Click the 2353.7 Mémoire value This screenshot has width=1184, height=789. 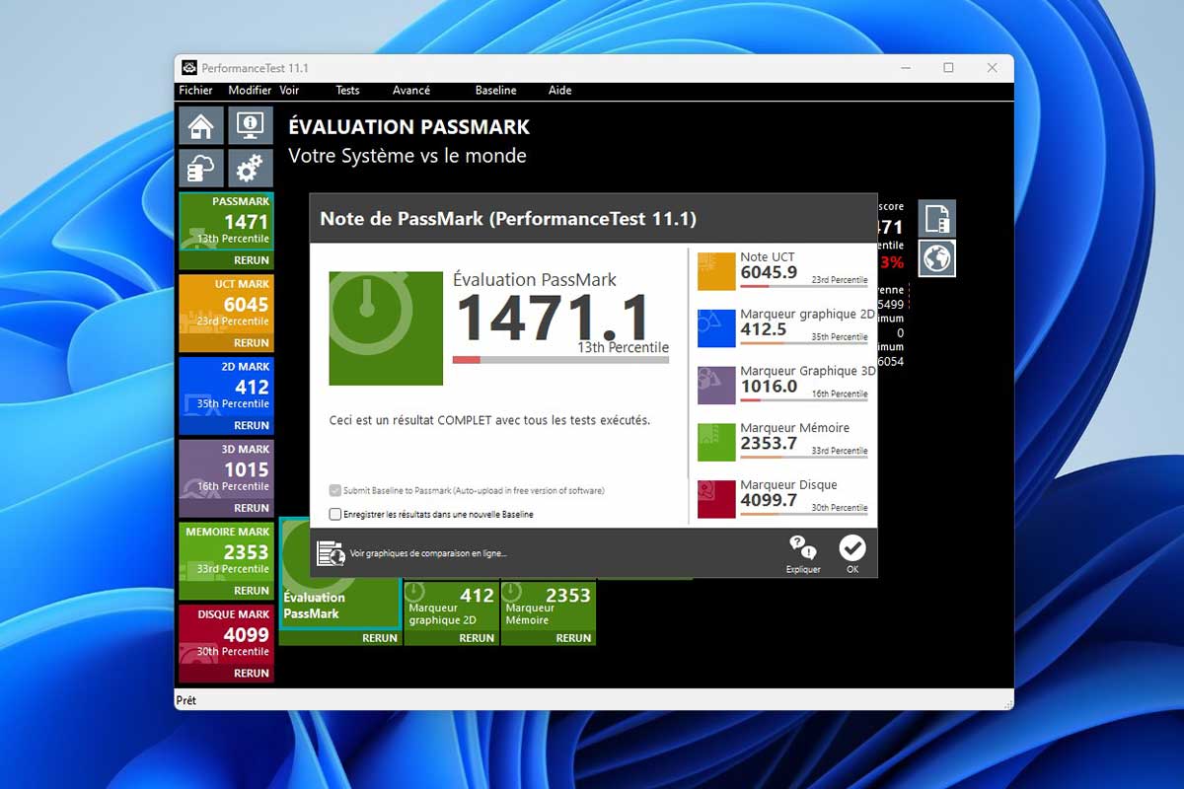769,443
